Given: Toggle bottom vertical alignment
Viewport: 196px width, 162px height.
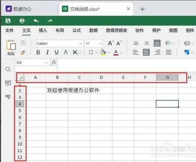Looking at the screenshot, I should coord(157,43).
